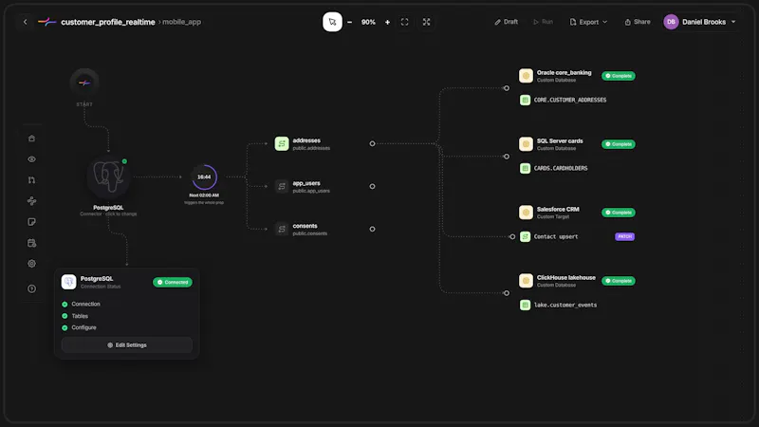The height and width of the screenshot is (427, 759).
Task: Click the PostgreSQL elephant connector node
Action: [108, 176]
